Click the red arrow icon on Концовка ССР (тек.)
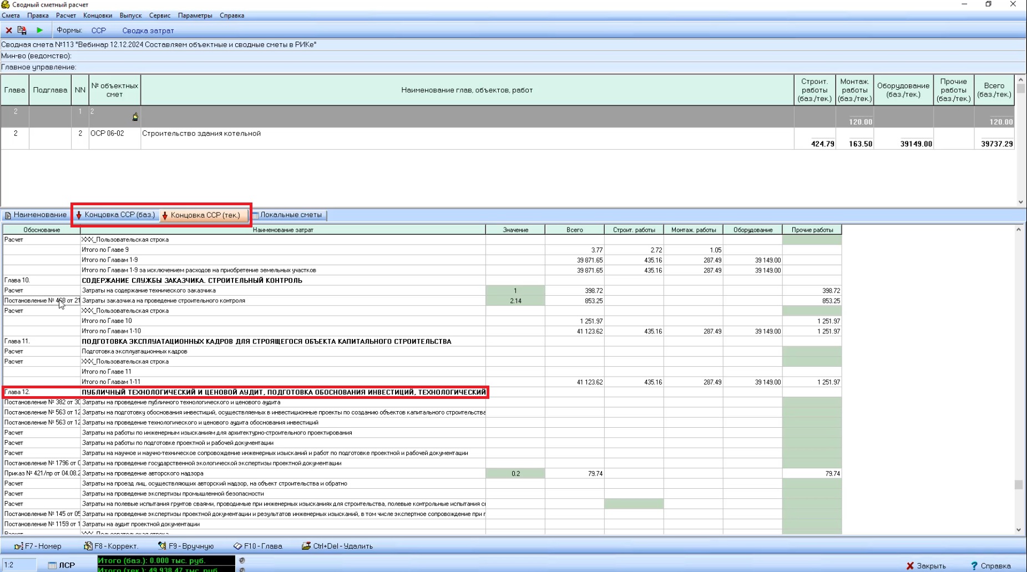Viewport: 1027px width, 572px height. coord(165,215)
